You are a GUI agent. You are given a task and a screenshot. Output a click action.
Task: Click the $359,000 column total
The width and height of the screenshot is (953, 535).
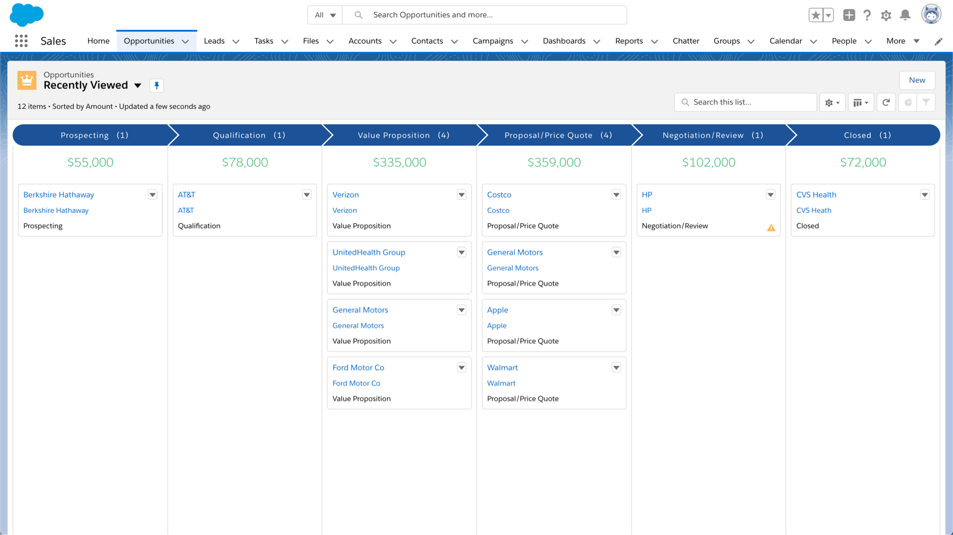tap(554, 162)
